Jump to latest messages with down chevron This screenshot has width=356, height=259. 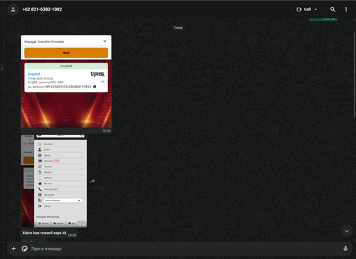(347, 231)
